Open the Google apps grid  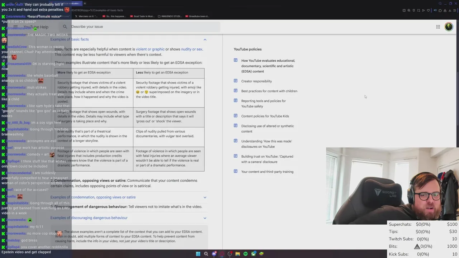[x=438, y=27]
